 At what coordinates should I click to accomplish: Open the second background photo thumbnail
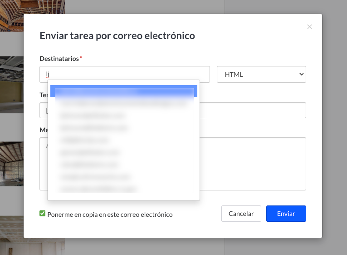pyautogui.click(x=12, y=84)
